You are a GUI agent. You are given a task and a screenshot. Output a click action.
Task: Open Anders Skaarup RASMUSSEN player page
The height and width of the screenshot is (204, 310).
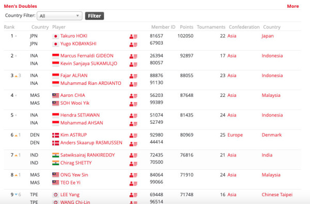pos(91,142)
